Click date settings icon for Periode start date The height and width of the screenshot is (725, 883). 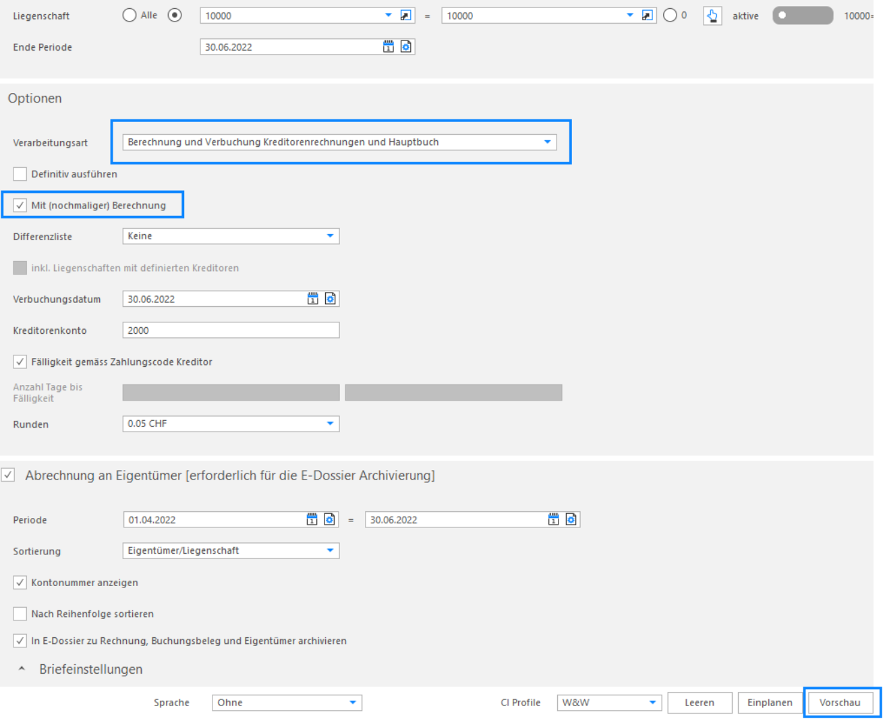click(x=329, y=519)
